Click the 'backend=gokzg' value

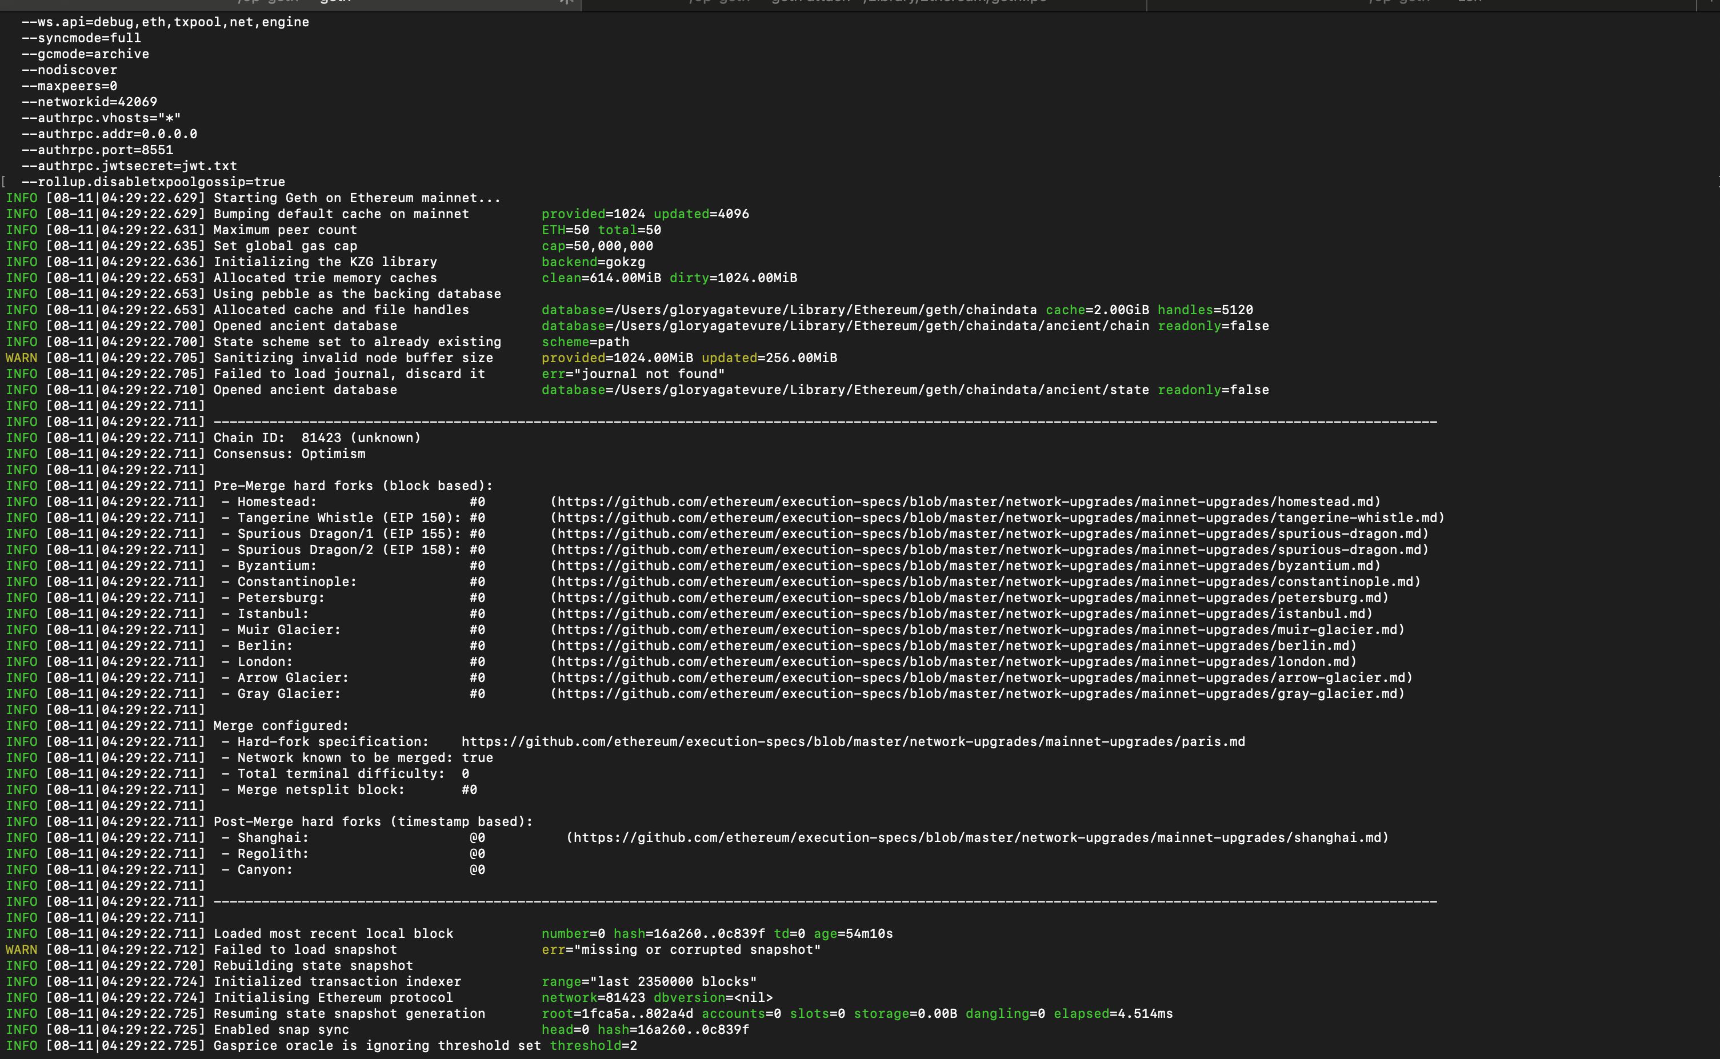coord(593,262)
